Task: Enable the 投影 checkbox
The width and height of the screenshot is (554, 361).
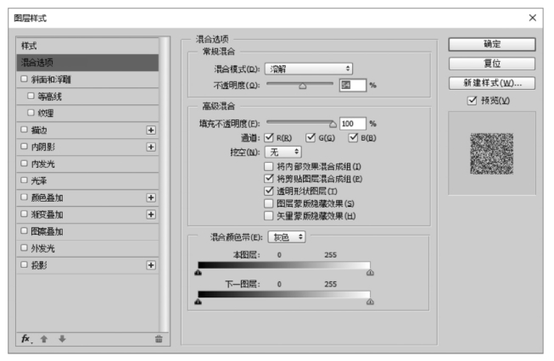Action: [24, 264]
